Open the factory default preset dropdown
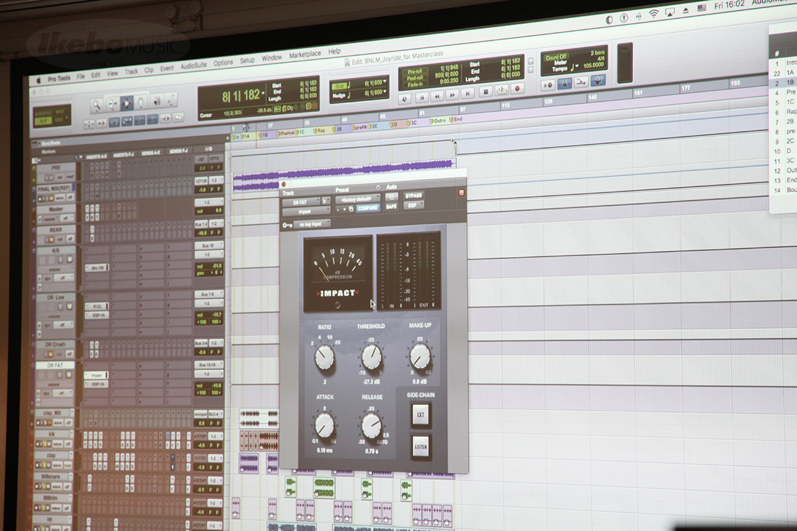 pos(357,199)
